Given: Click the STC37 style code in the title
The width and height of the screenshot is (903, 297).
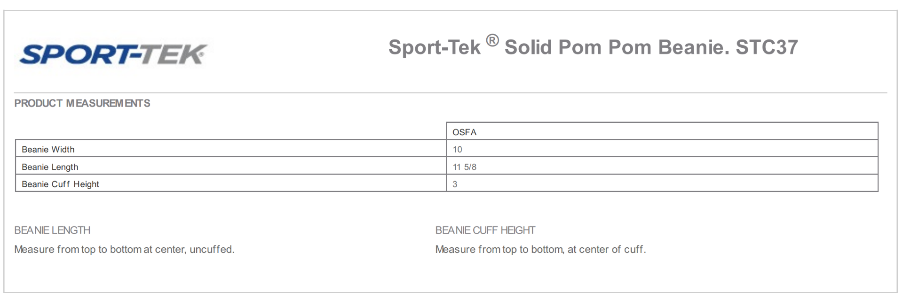Looking at the screenshot, I should pos(767,47).
